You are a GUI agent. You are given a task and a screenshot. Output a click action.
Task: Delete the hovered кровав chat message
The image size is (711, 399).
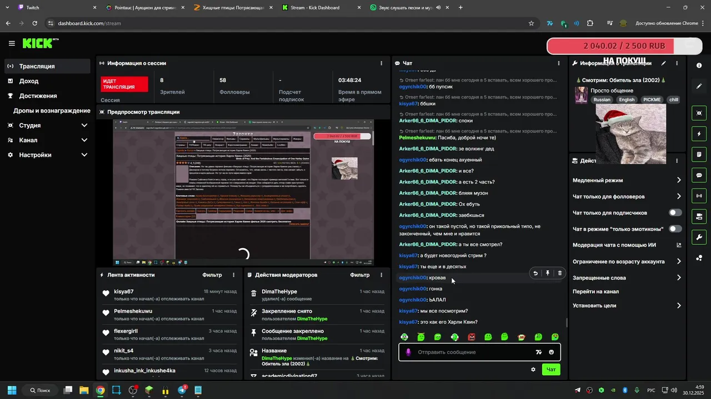[559, 273]
